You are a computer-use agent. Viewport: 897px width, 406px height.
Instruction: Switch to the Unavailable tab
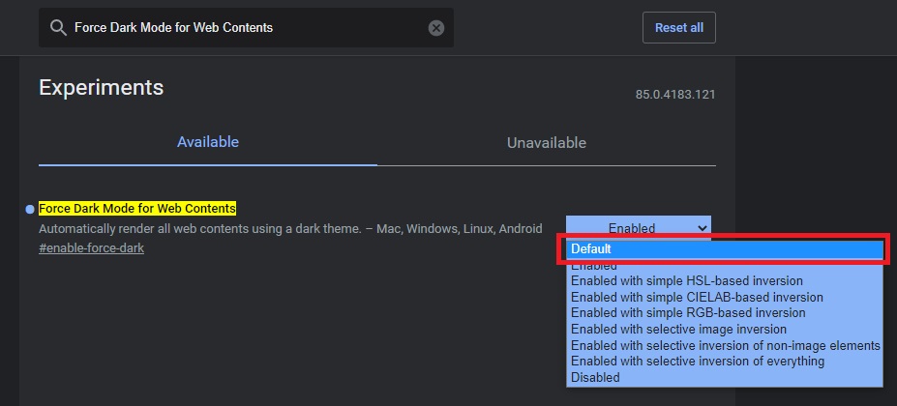click(x=546, y=143)
